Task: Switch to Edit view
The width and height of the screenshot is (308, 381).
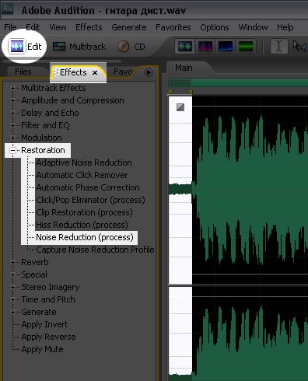Action: [x=25, y=47]
